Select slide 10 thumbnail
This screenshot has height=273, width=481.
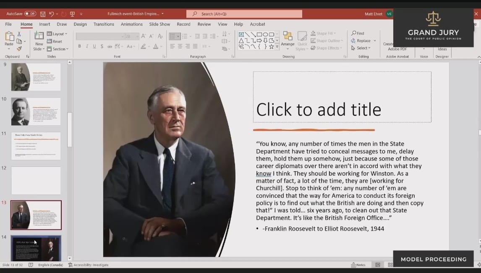coord(36,111)
